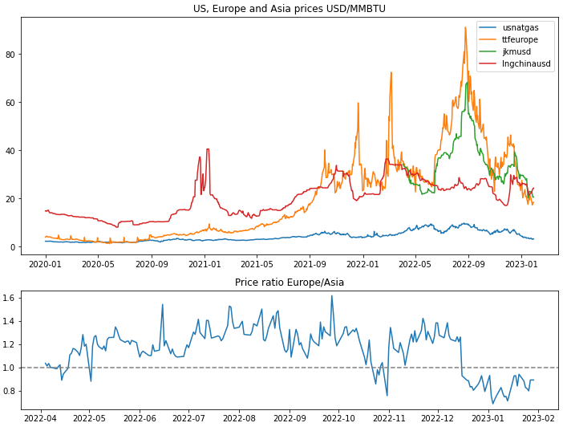Screen dimensions: 563x427
Task: Click the x-axis tick label '2021-09'
Action: coord(310,264)
